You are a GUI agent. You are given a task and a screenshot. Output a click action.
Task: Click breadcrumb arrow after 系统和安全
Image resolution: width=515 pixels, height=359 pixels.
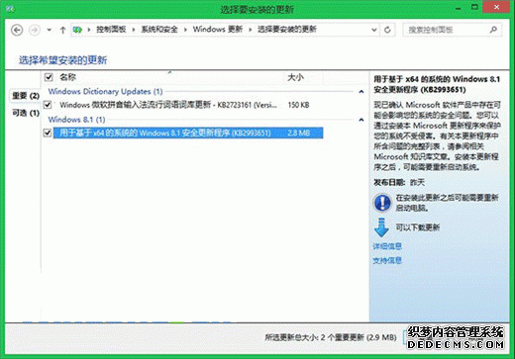coord(185,30)
